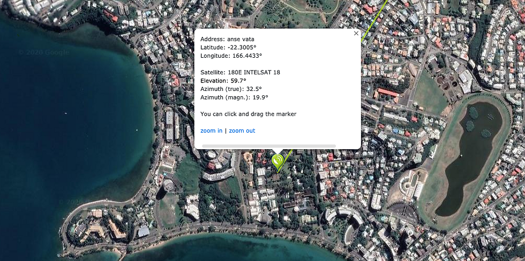Click the zoom out link
Image resolution: width=525 pixels, height=261 pixels.
242,130
